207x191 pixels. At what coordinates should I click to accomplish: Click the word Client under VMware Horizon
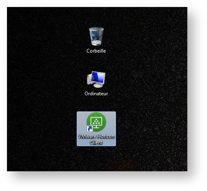coord(96,143)
